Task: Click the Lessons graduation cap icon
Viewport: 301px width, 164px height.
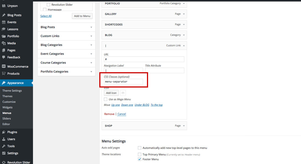Action: [x=4, y=29]
